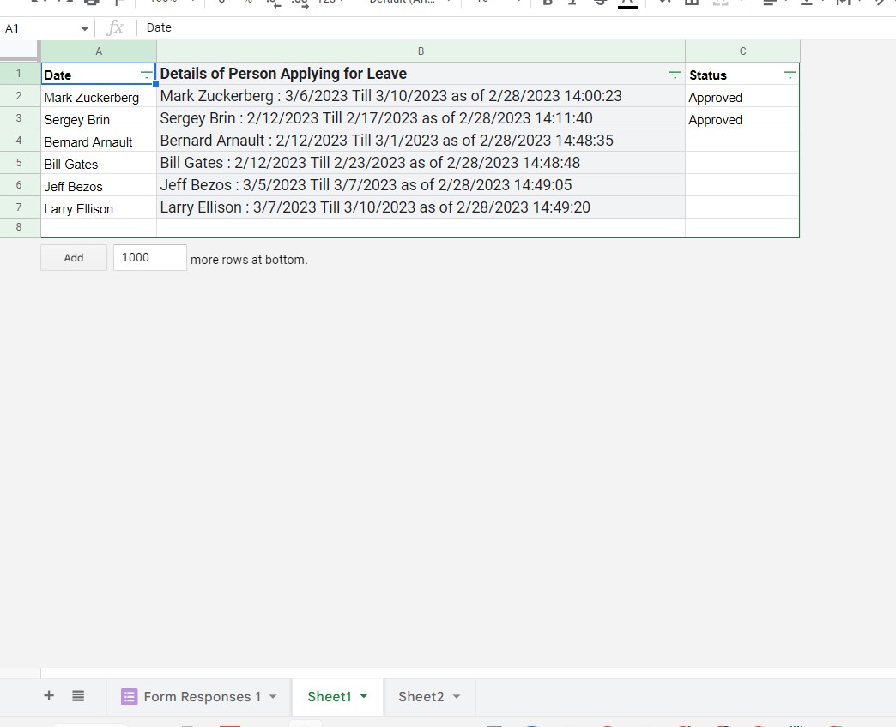Click the Form Responses 1 form icon

129,696
